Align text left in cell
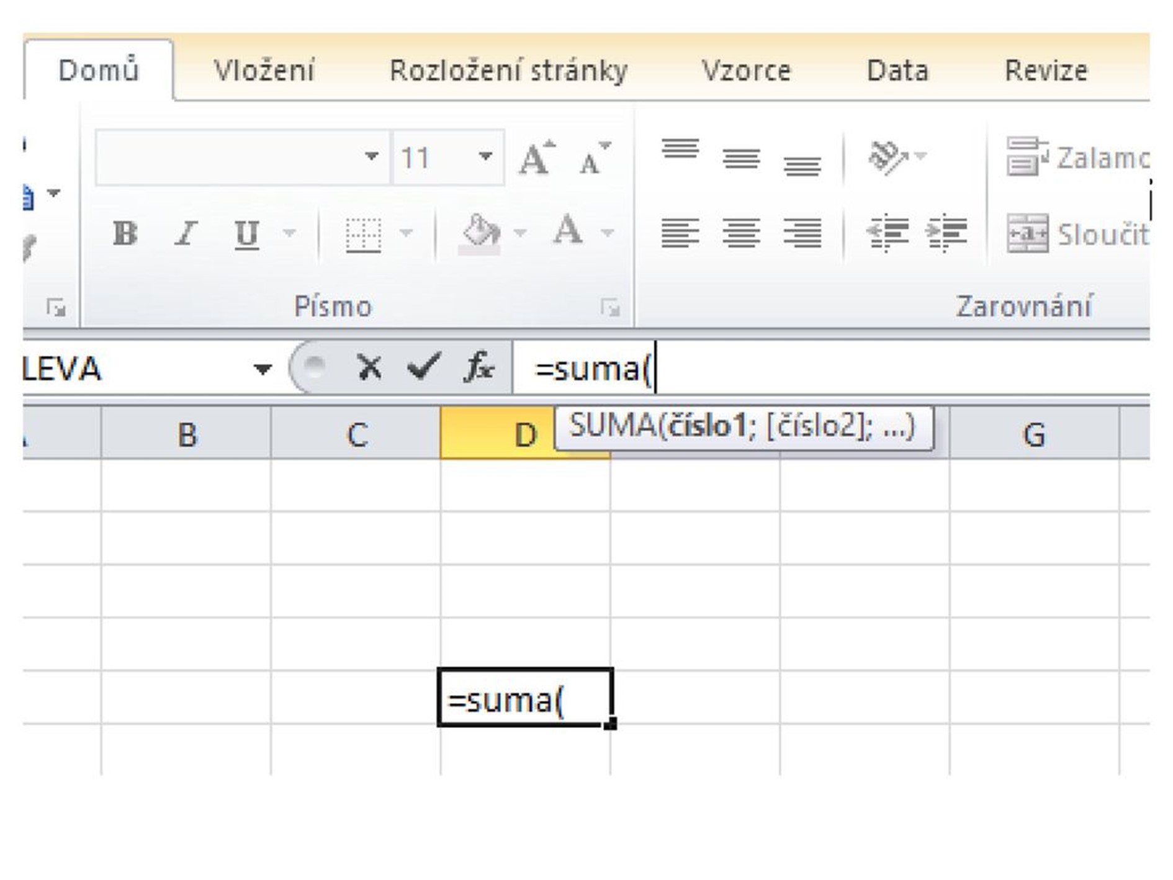The width and height of the screenshot is (1173, 880). coord(680,233)
